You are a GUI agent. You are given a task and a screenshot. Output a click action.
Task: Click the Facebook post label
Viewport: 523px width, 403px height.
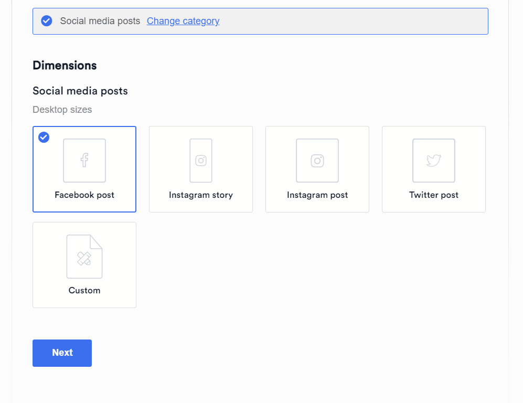84,195
